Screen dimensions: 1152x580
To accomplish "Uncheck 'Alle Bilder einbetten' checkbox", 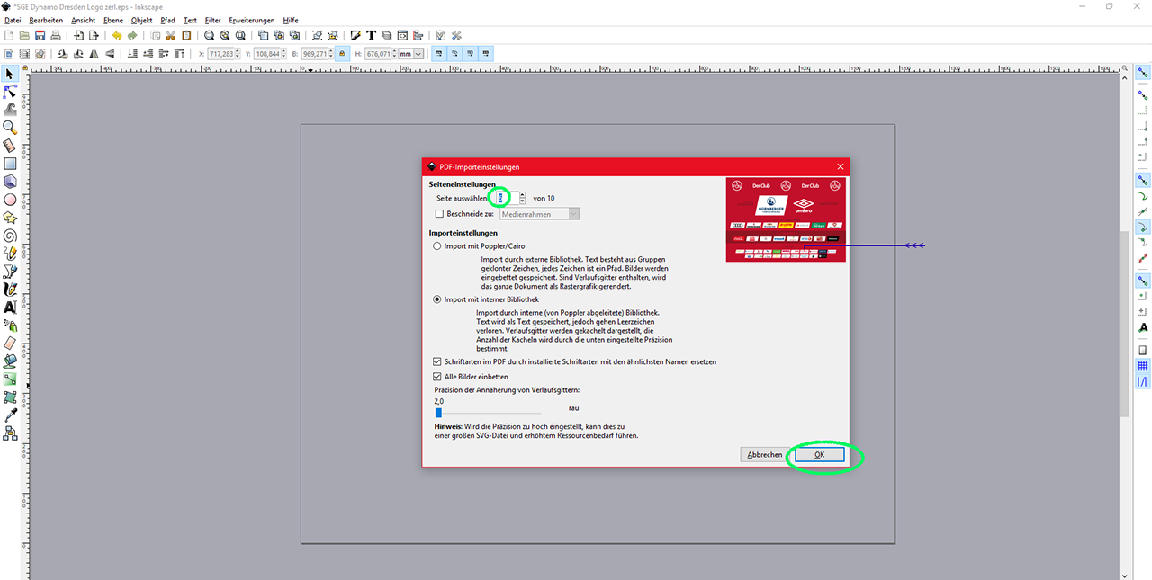I will coord(438,377).
